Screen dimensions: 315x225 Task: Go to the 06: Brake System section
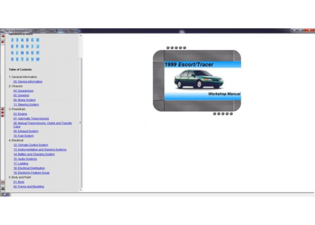(25, 100)
